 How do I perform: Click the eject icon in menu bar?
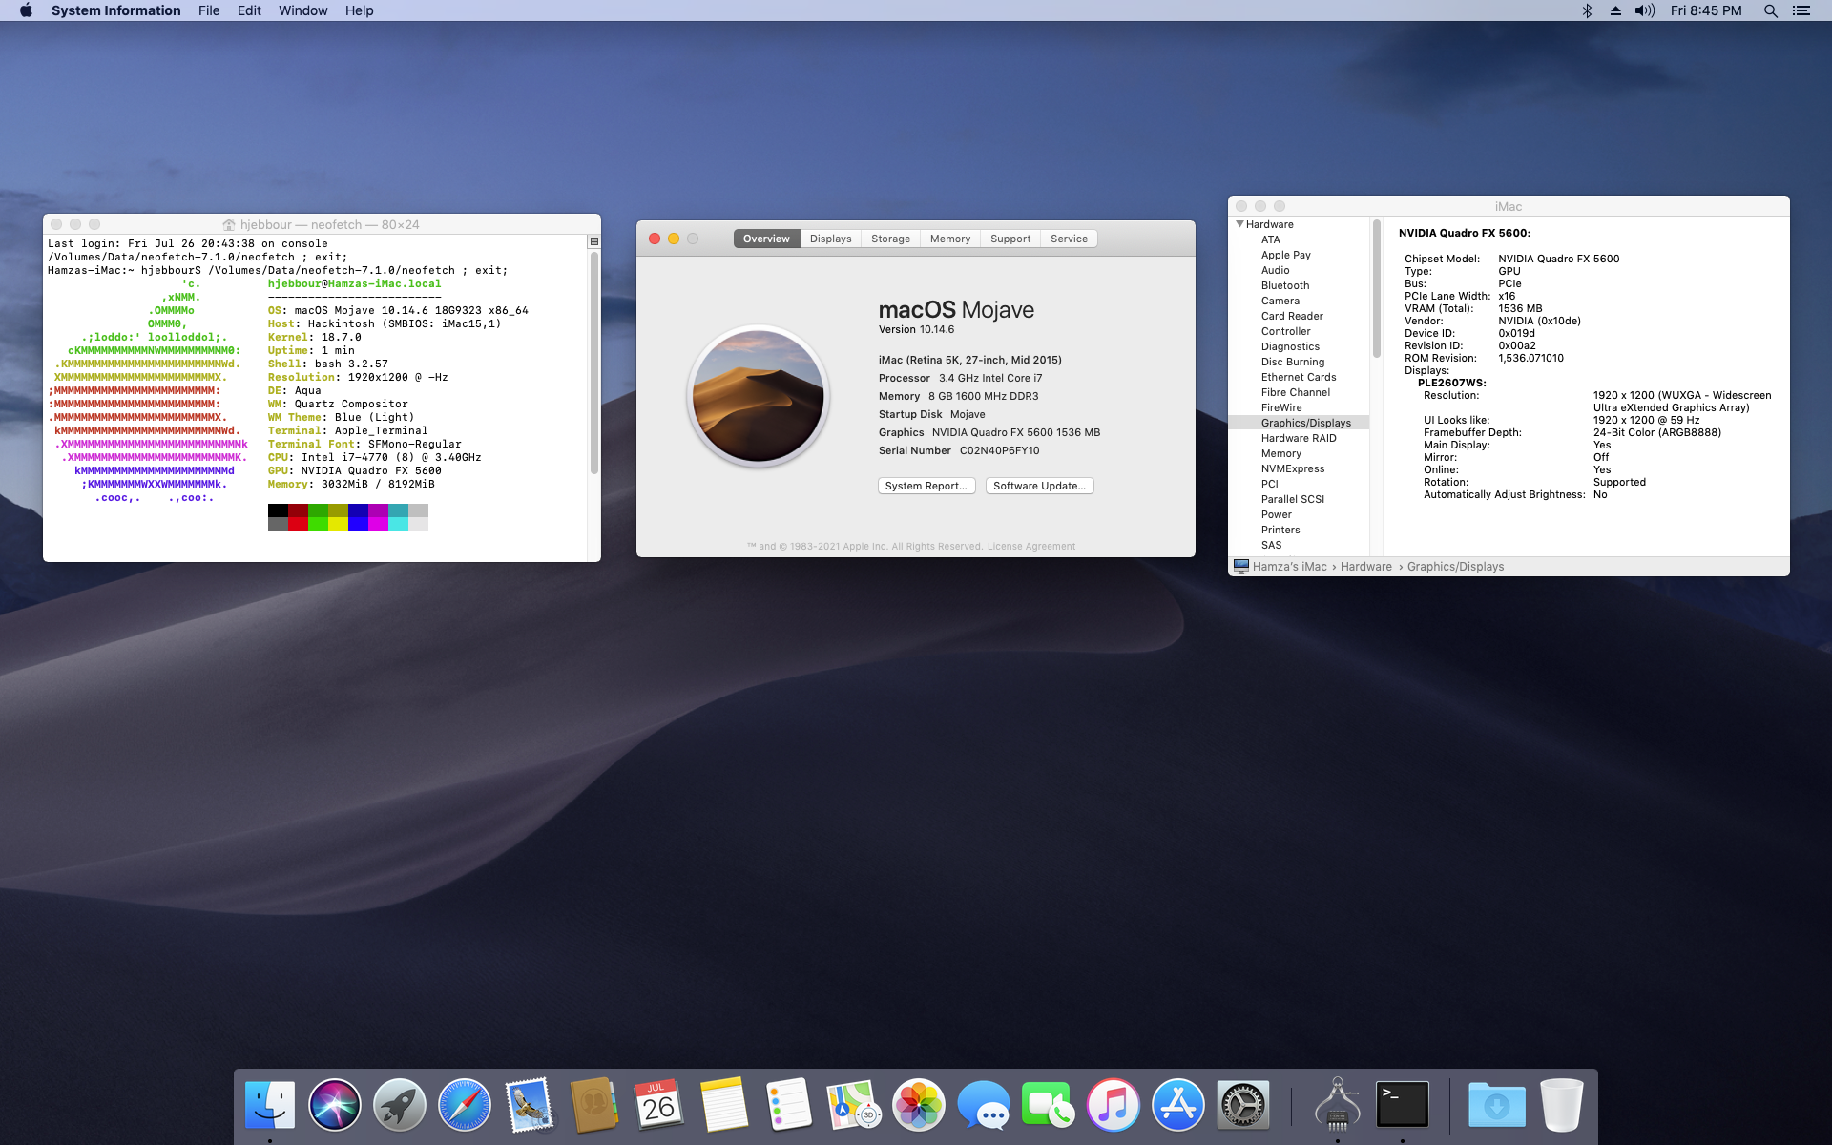coord(1615,10)
